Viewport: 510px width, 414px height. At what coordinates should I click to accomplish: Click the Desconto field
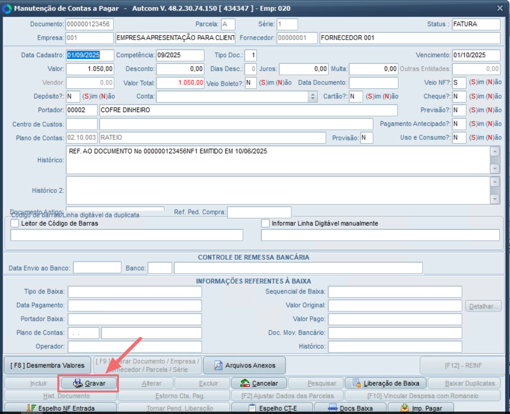tap(180, 69)
